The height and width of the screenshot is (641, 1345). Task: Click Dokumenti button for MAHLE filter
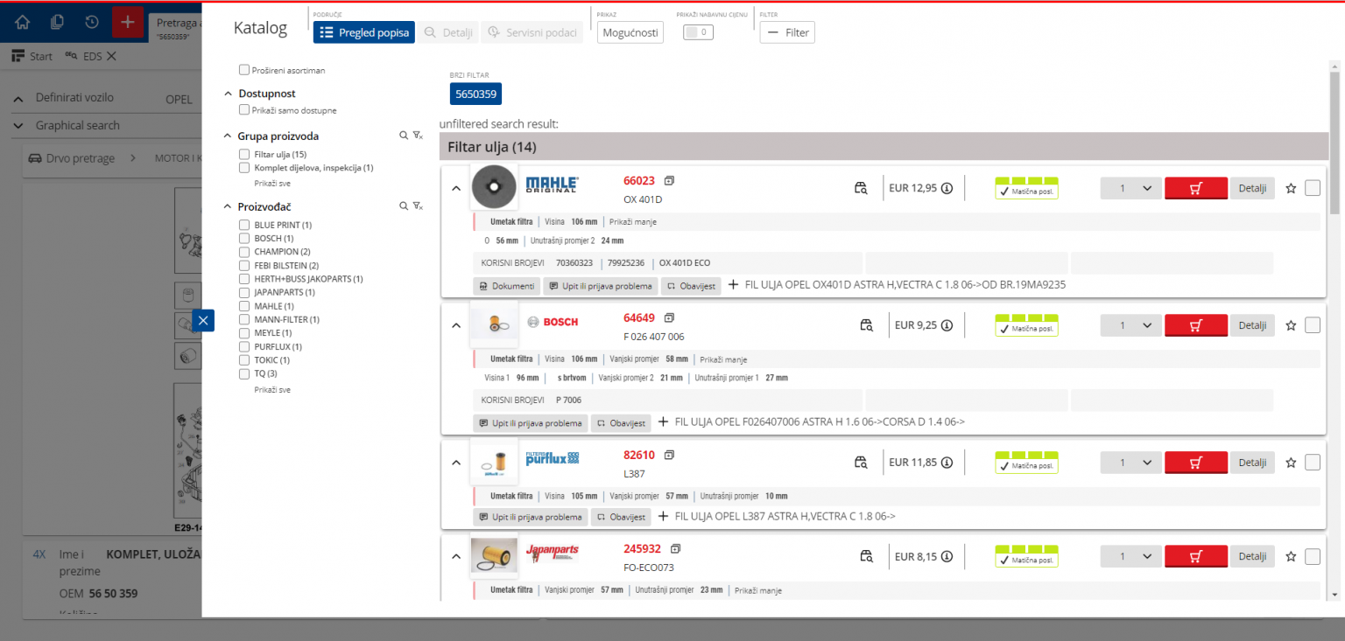pyautogui.click(x=506, y=286)
